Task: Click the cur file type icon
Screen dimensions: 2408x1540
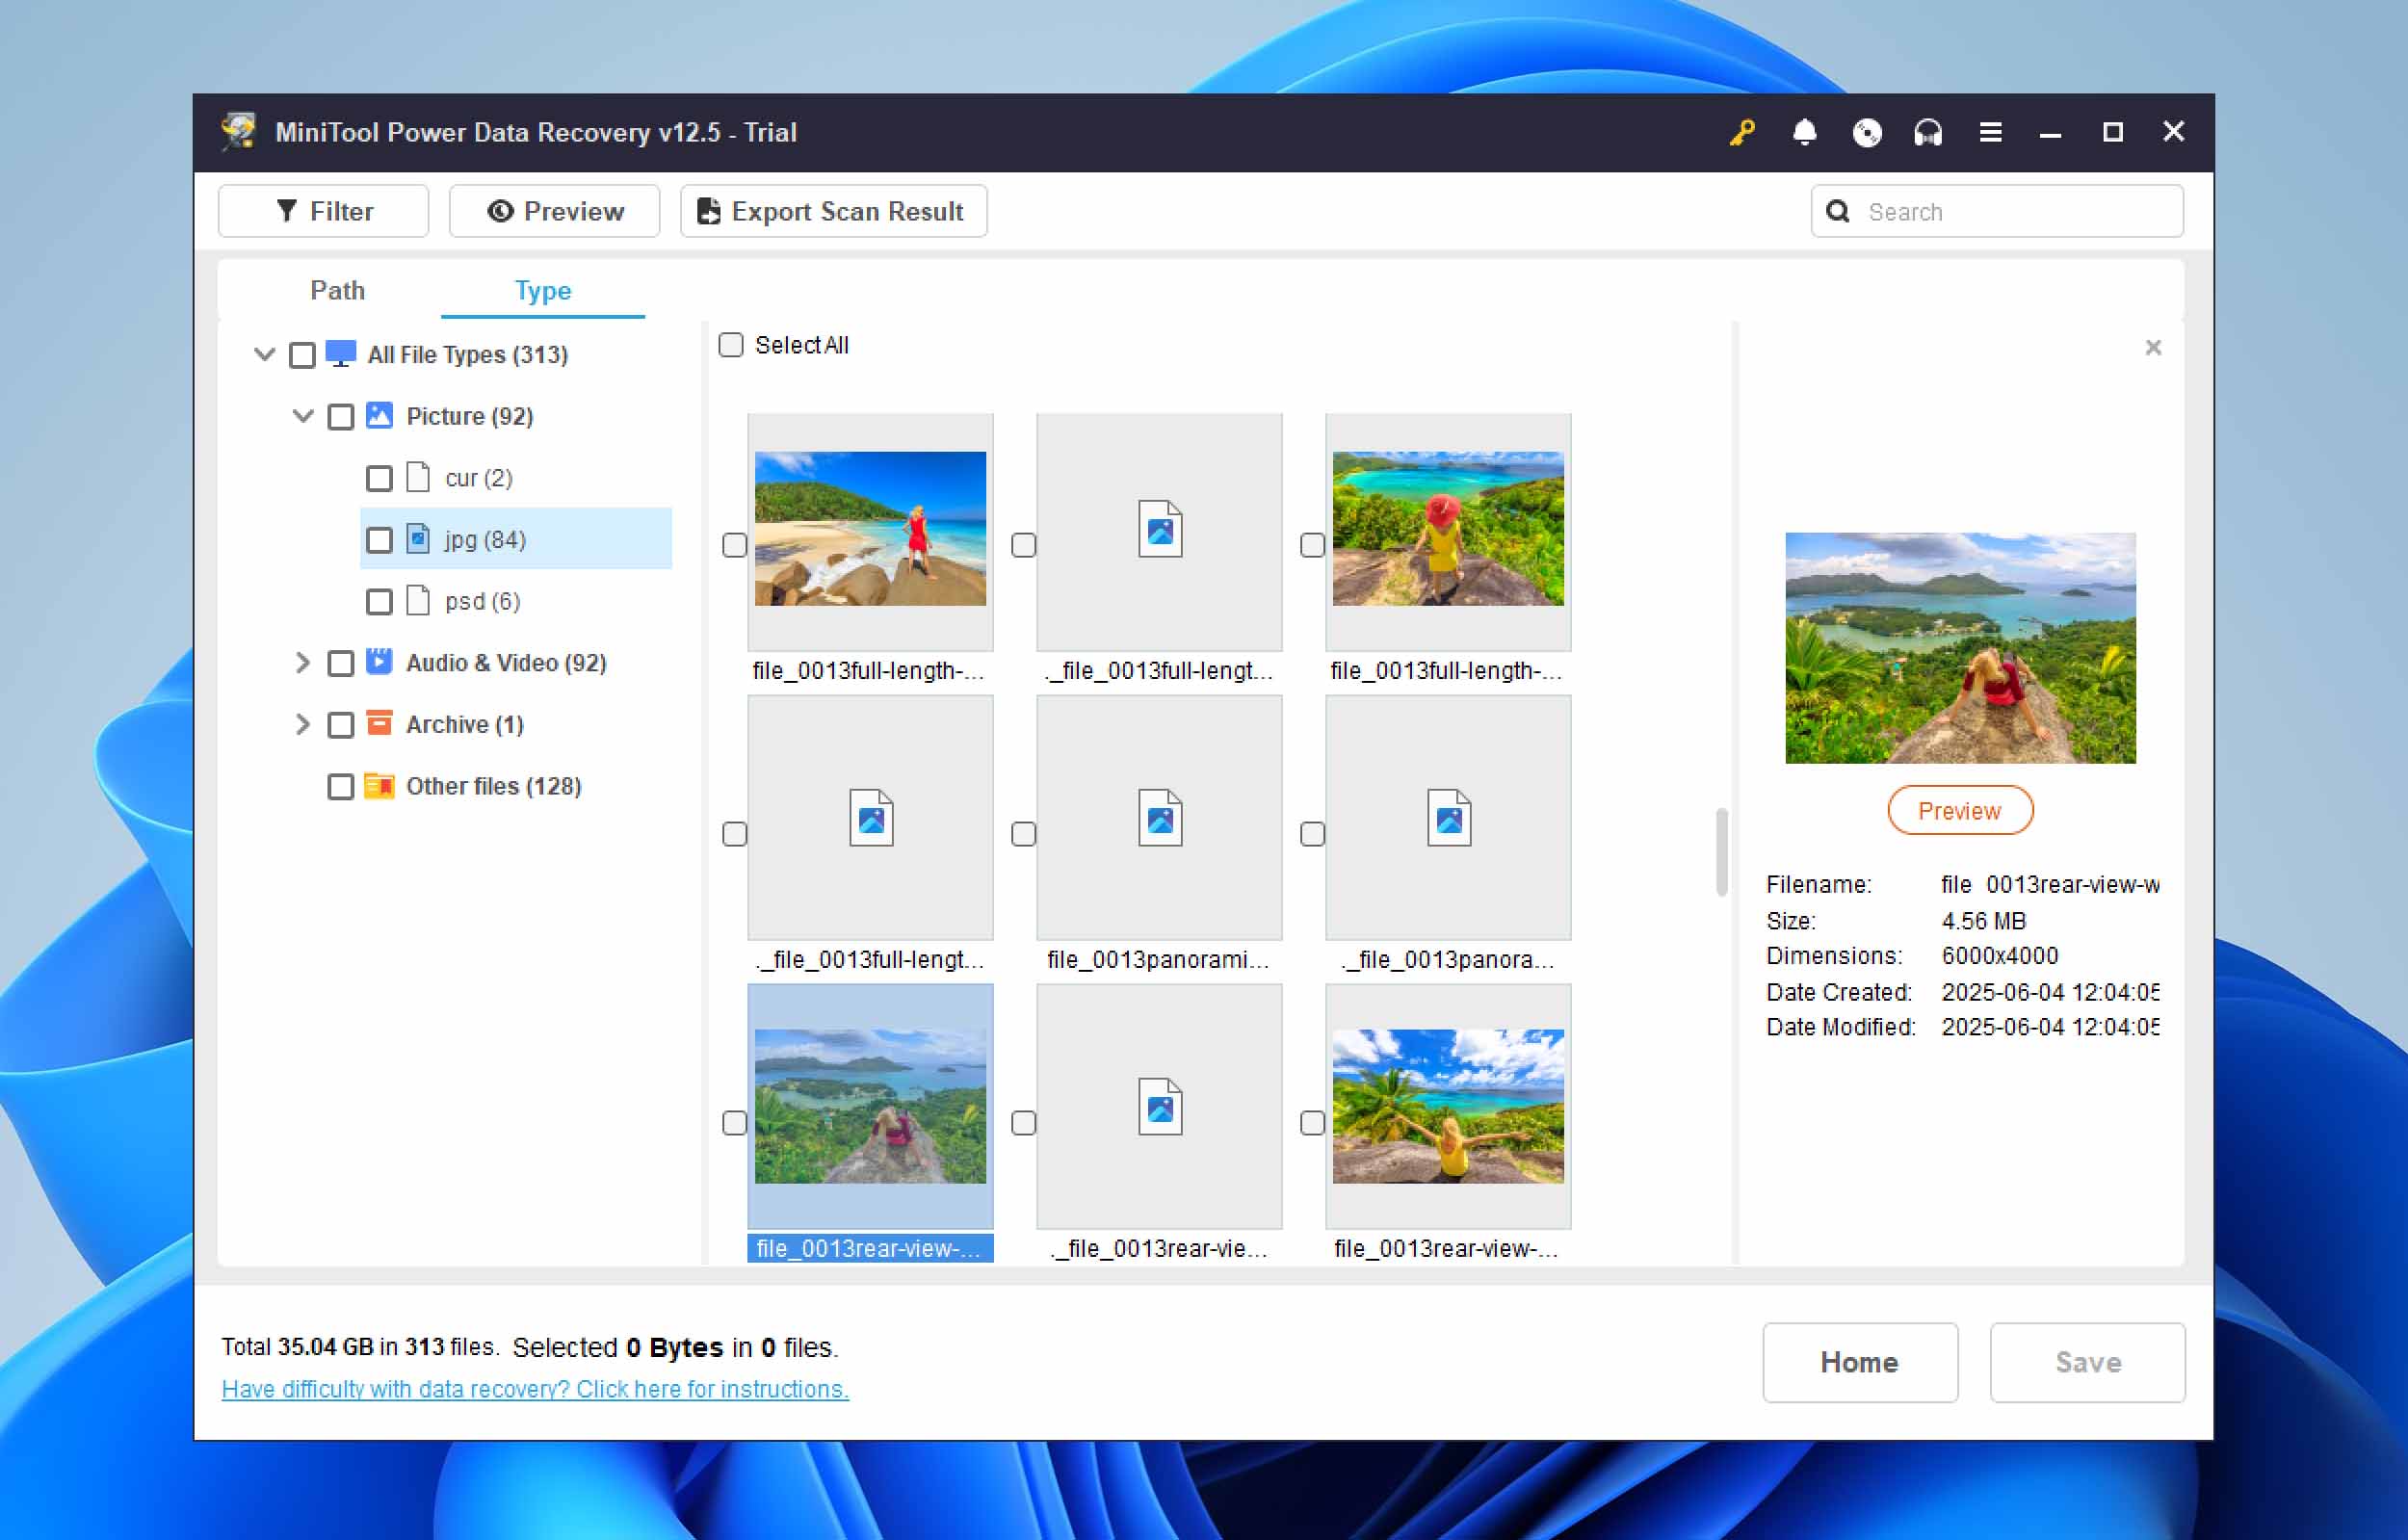Action: click(418, 477)
